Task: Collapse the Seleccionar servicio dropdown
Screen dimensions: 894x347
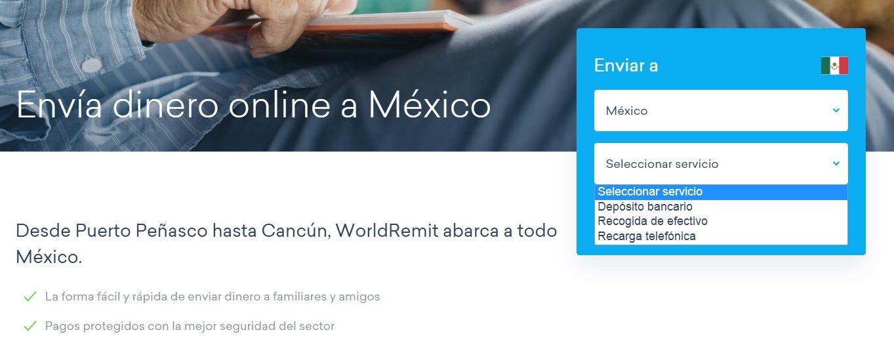Action: point(720,163)
